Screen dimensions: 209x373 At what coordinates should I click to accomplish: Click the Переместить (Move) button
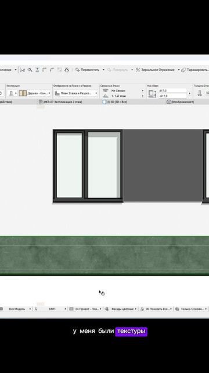pyautogui.click(x=88, y=70)
